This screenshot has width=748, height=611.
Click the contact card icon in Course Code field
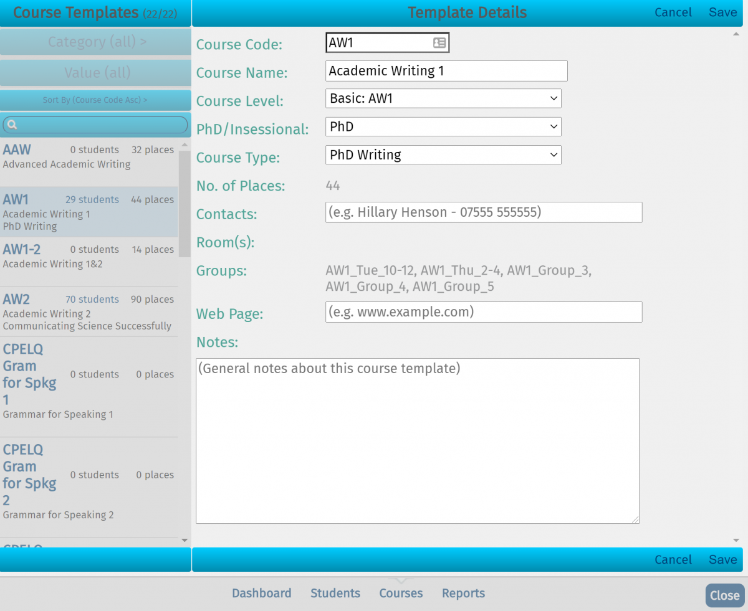coord(439,42)
